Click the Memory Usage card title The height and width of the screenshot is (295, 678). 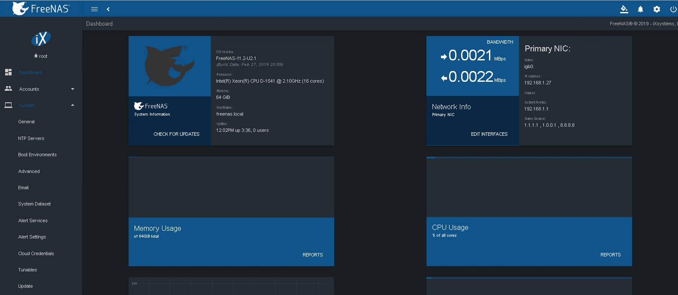click(157, 229)
